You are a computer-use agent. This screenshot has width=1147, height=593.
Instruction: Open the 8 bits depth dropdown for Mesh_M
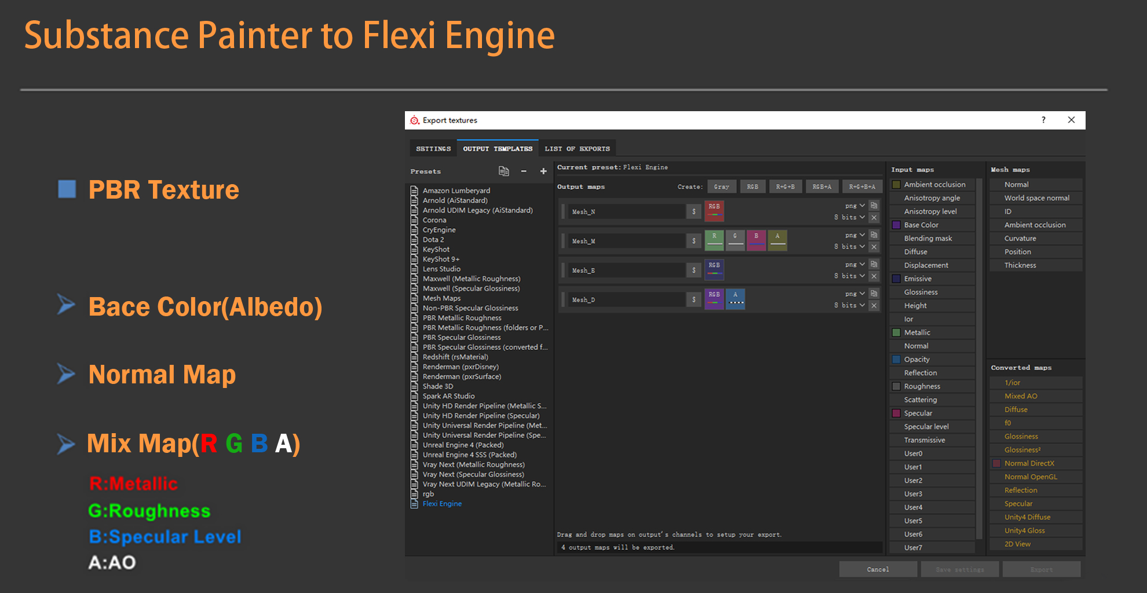(849, 247)
